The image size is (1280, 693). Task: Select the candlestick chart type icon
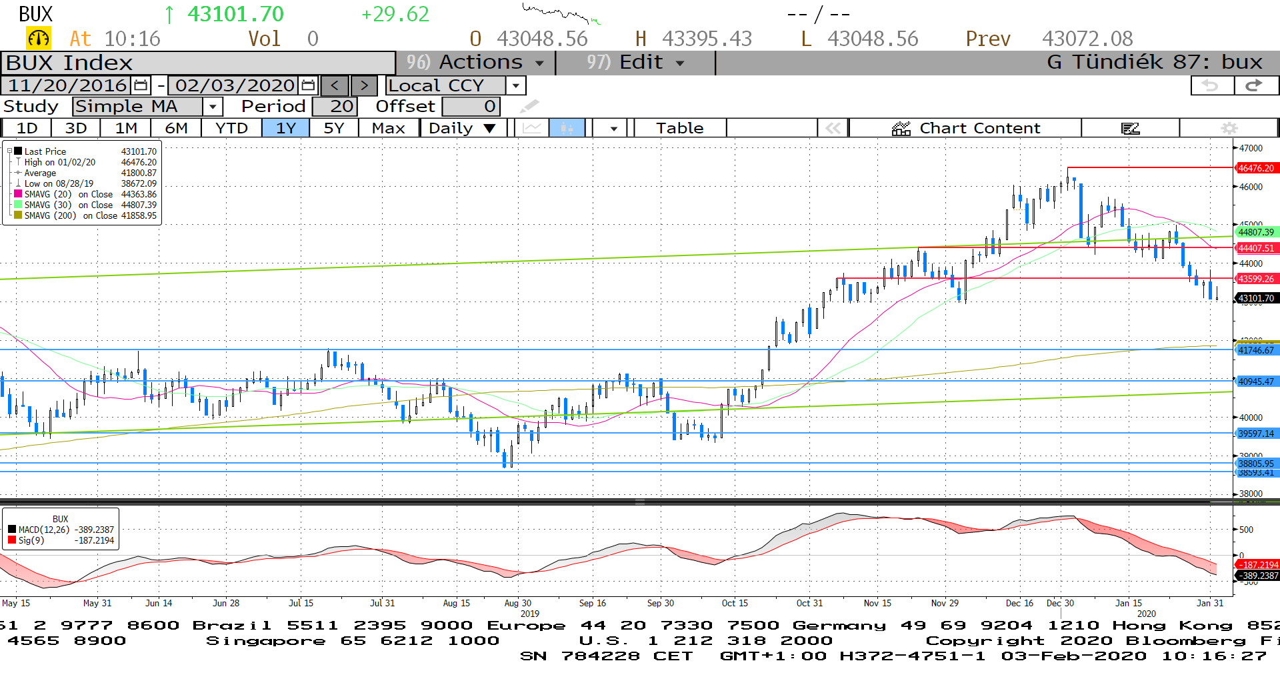click(567, 128)
